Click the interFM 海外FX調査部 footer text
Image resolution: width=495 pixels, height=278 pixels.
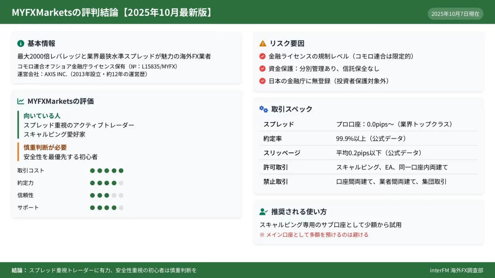click(x=456, y=270)
